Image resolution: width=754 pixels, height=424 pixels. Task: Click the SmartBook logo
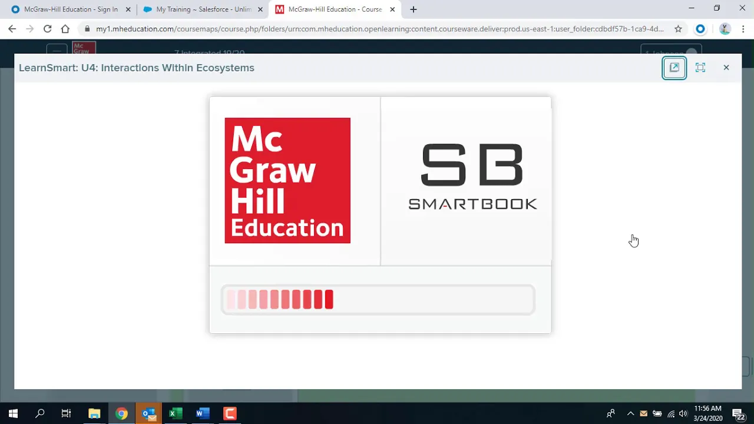[x=472, y=176]
